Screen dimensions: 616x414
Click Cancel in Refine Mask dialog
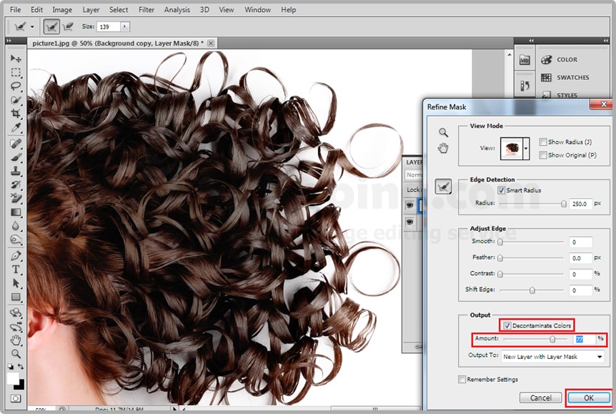(540, 398)
